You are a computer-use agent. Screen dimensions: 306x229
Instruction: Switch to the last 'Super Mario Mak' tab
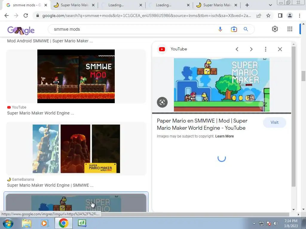coord(216,5)
